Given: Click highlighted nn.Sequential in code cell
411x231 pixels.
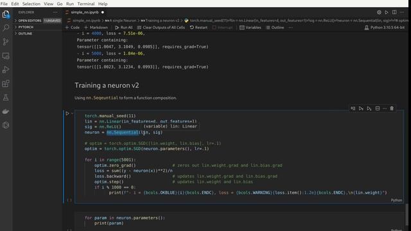Looking at the screenshot, I should pos(123,132).
